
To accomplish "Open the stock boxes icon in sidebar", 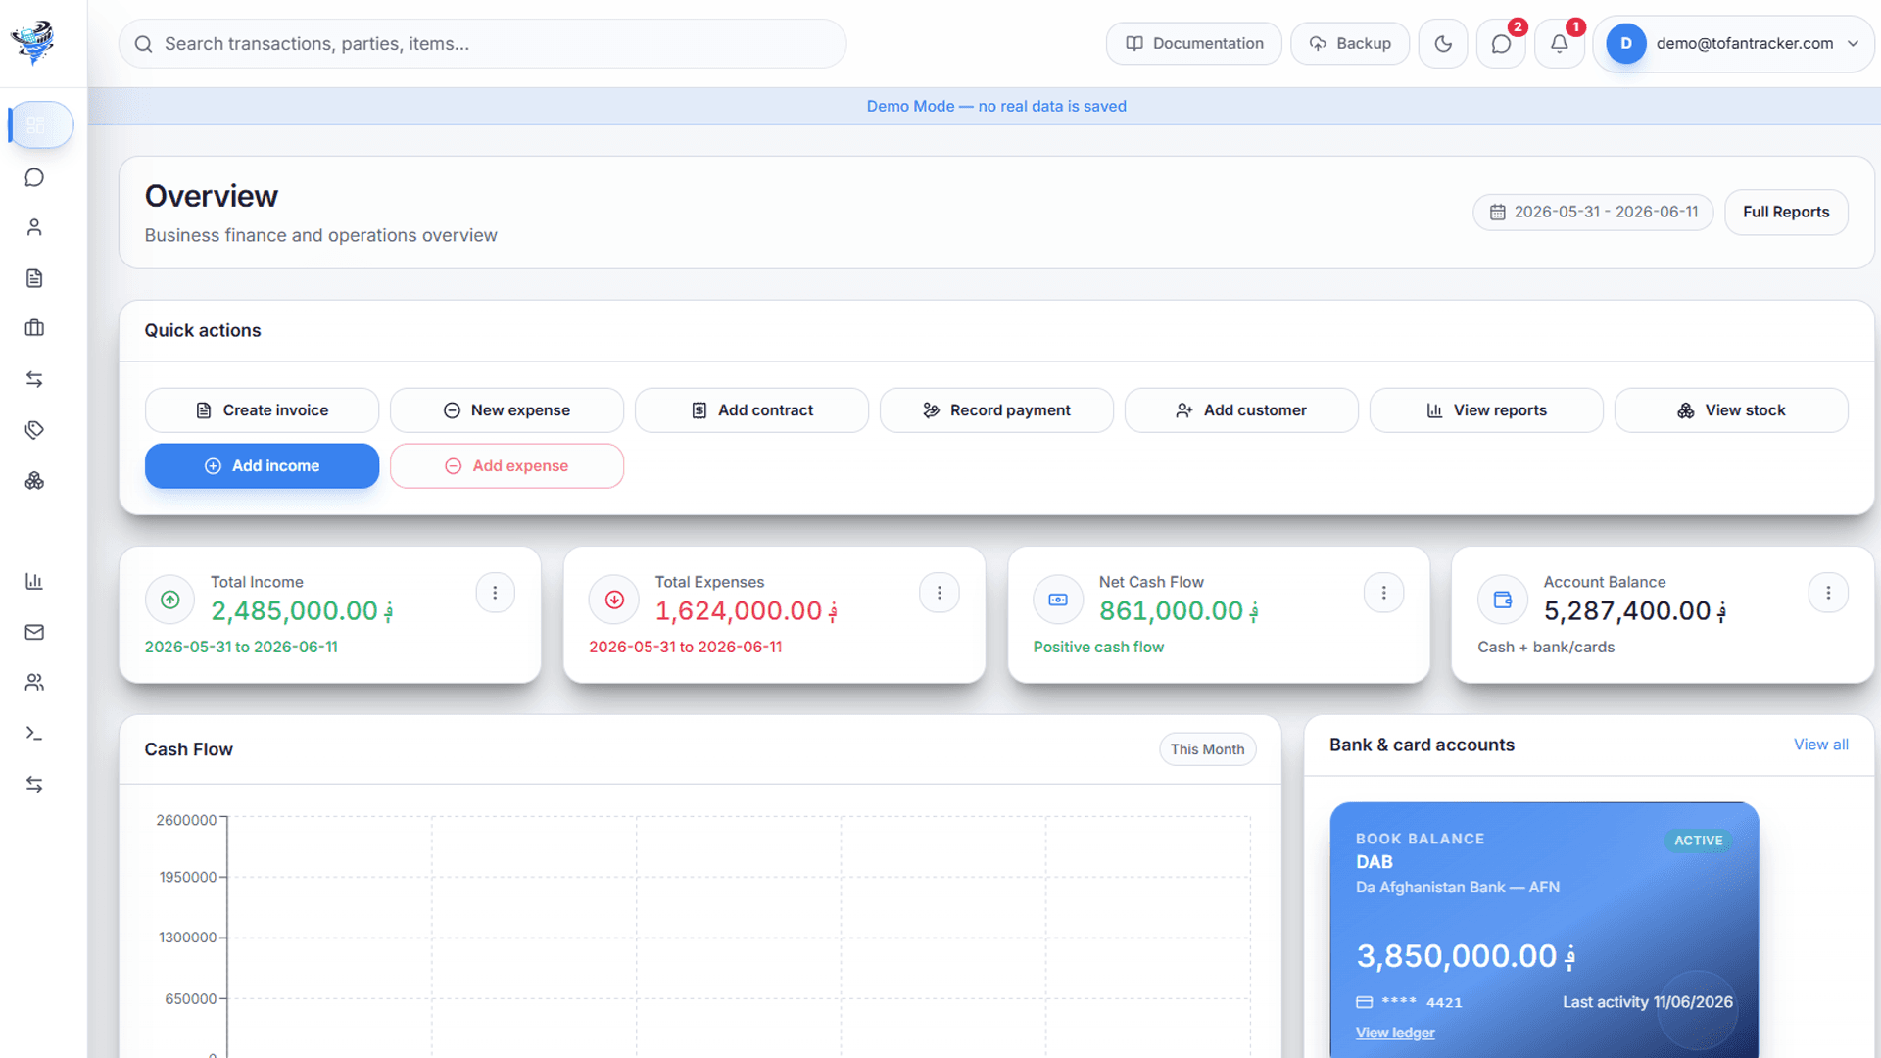I will 34,481.
